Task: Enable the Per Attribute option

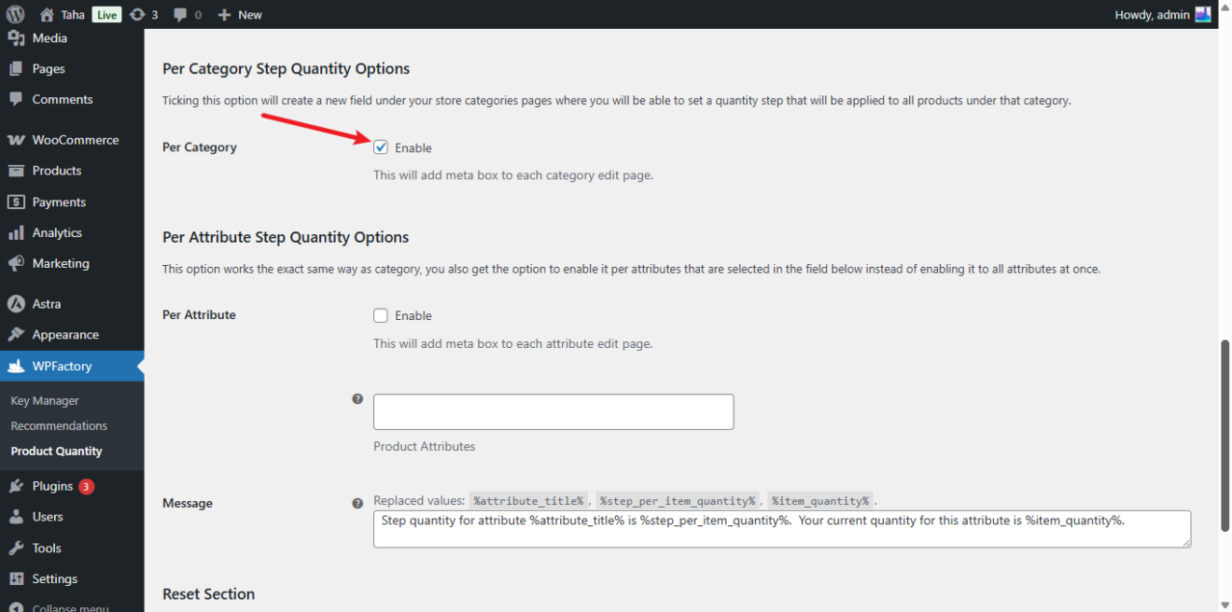Action: pyautogui.click(x=381, y=315)
